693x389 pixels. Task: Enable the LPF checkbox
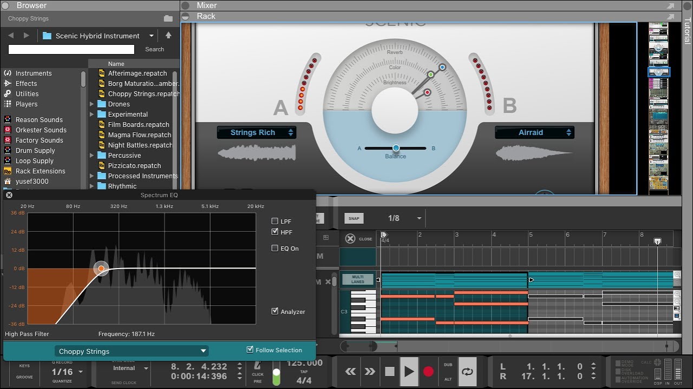tap(274, 221)
